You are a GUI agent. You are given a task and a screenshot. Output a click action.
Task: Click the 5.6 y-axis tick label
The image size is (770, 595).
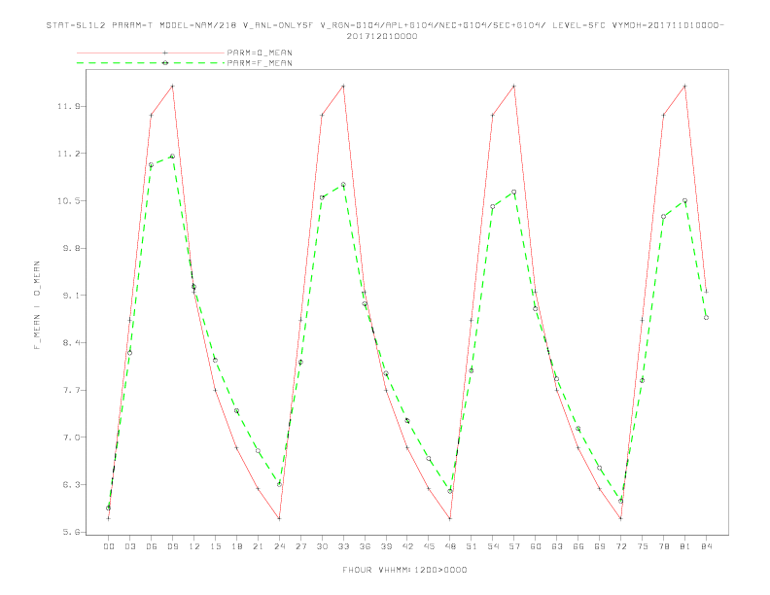coord(71,532)
